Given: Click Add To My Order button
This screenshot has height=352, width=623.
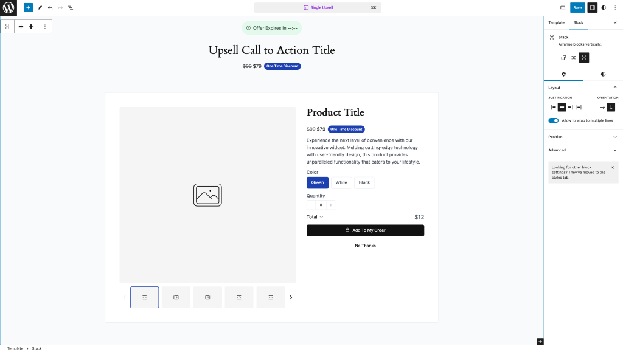Looking at the screenshot, I should tap(365, 230).
